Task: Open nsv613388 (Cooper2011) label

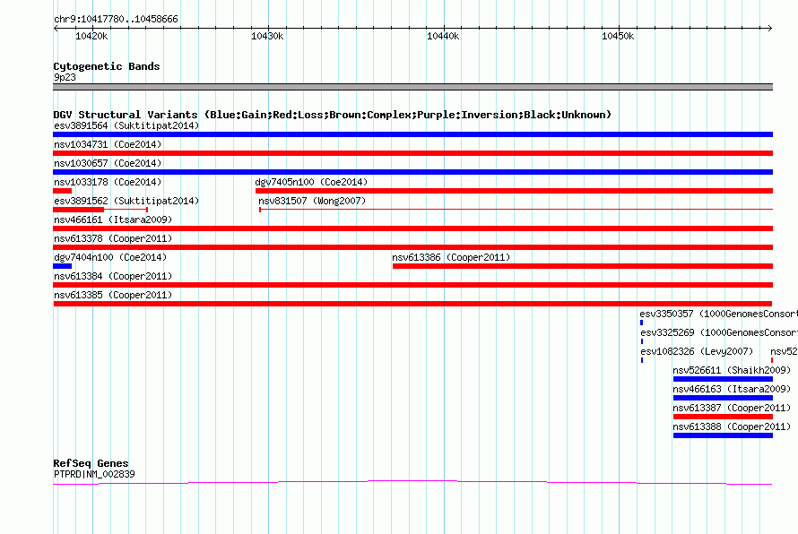Action: [x=732, y=426]
